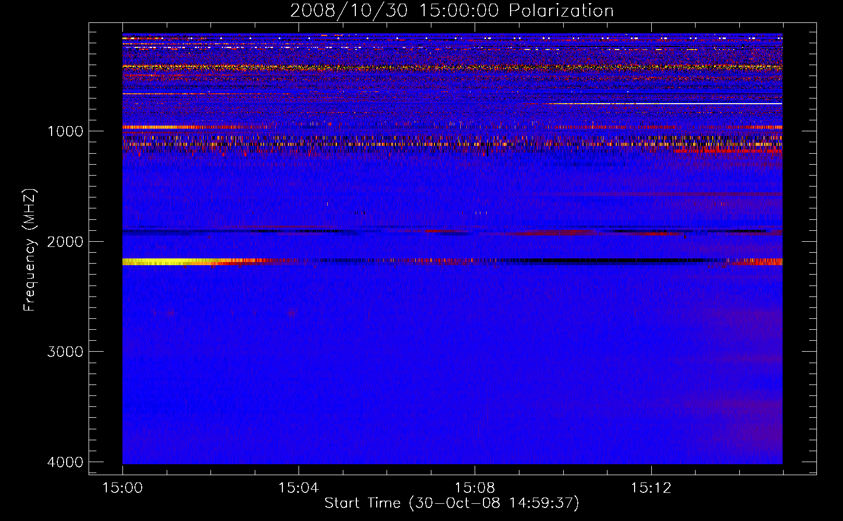Image resolution: width=843 pixels, height=521 pixels.
Task: Click the 15:08 time tick label
Action: pos(475,488)
